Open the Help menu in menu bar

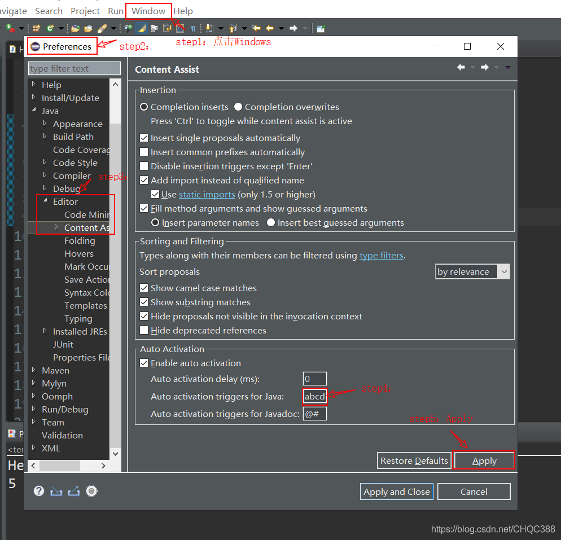183,11
